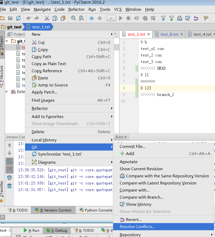Click the Synchronize toolbar icon
Image resolution: width=215 pixels, height=237 pixels.
coord(18,18)
